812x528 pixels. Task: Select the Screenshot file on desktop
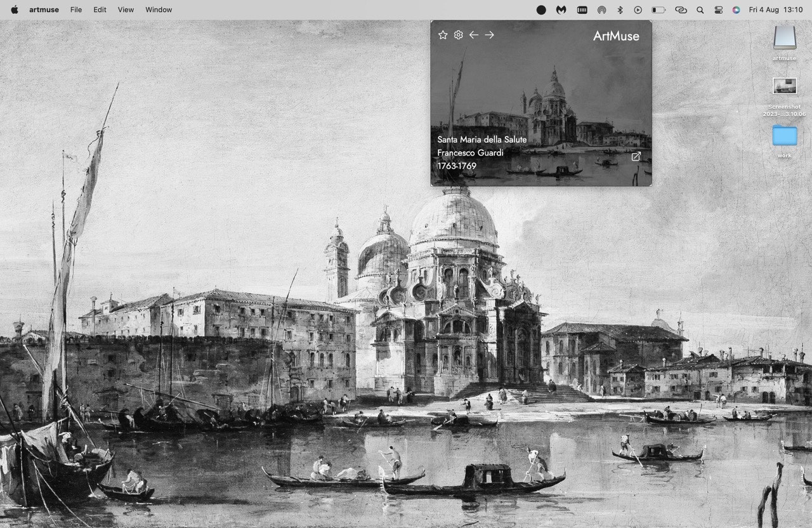[785, 97]
